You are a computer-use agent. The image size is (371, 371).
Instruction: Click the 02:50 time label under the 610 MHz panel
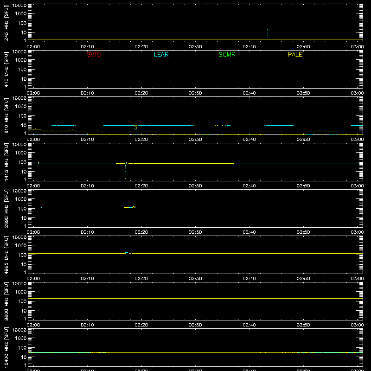click(303, 140)
